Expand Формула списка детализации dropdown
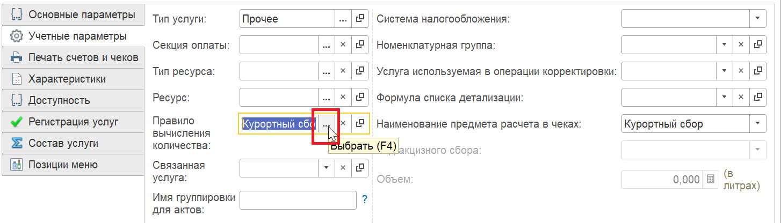Viewport: 781px width, 223px height. pos(724,97)
